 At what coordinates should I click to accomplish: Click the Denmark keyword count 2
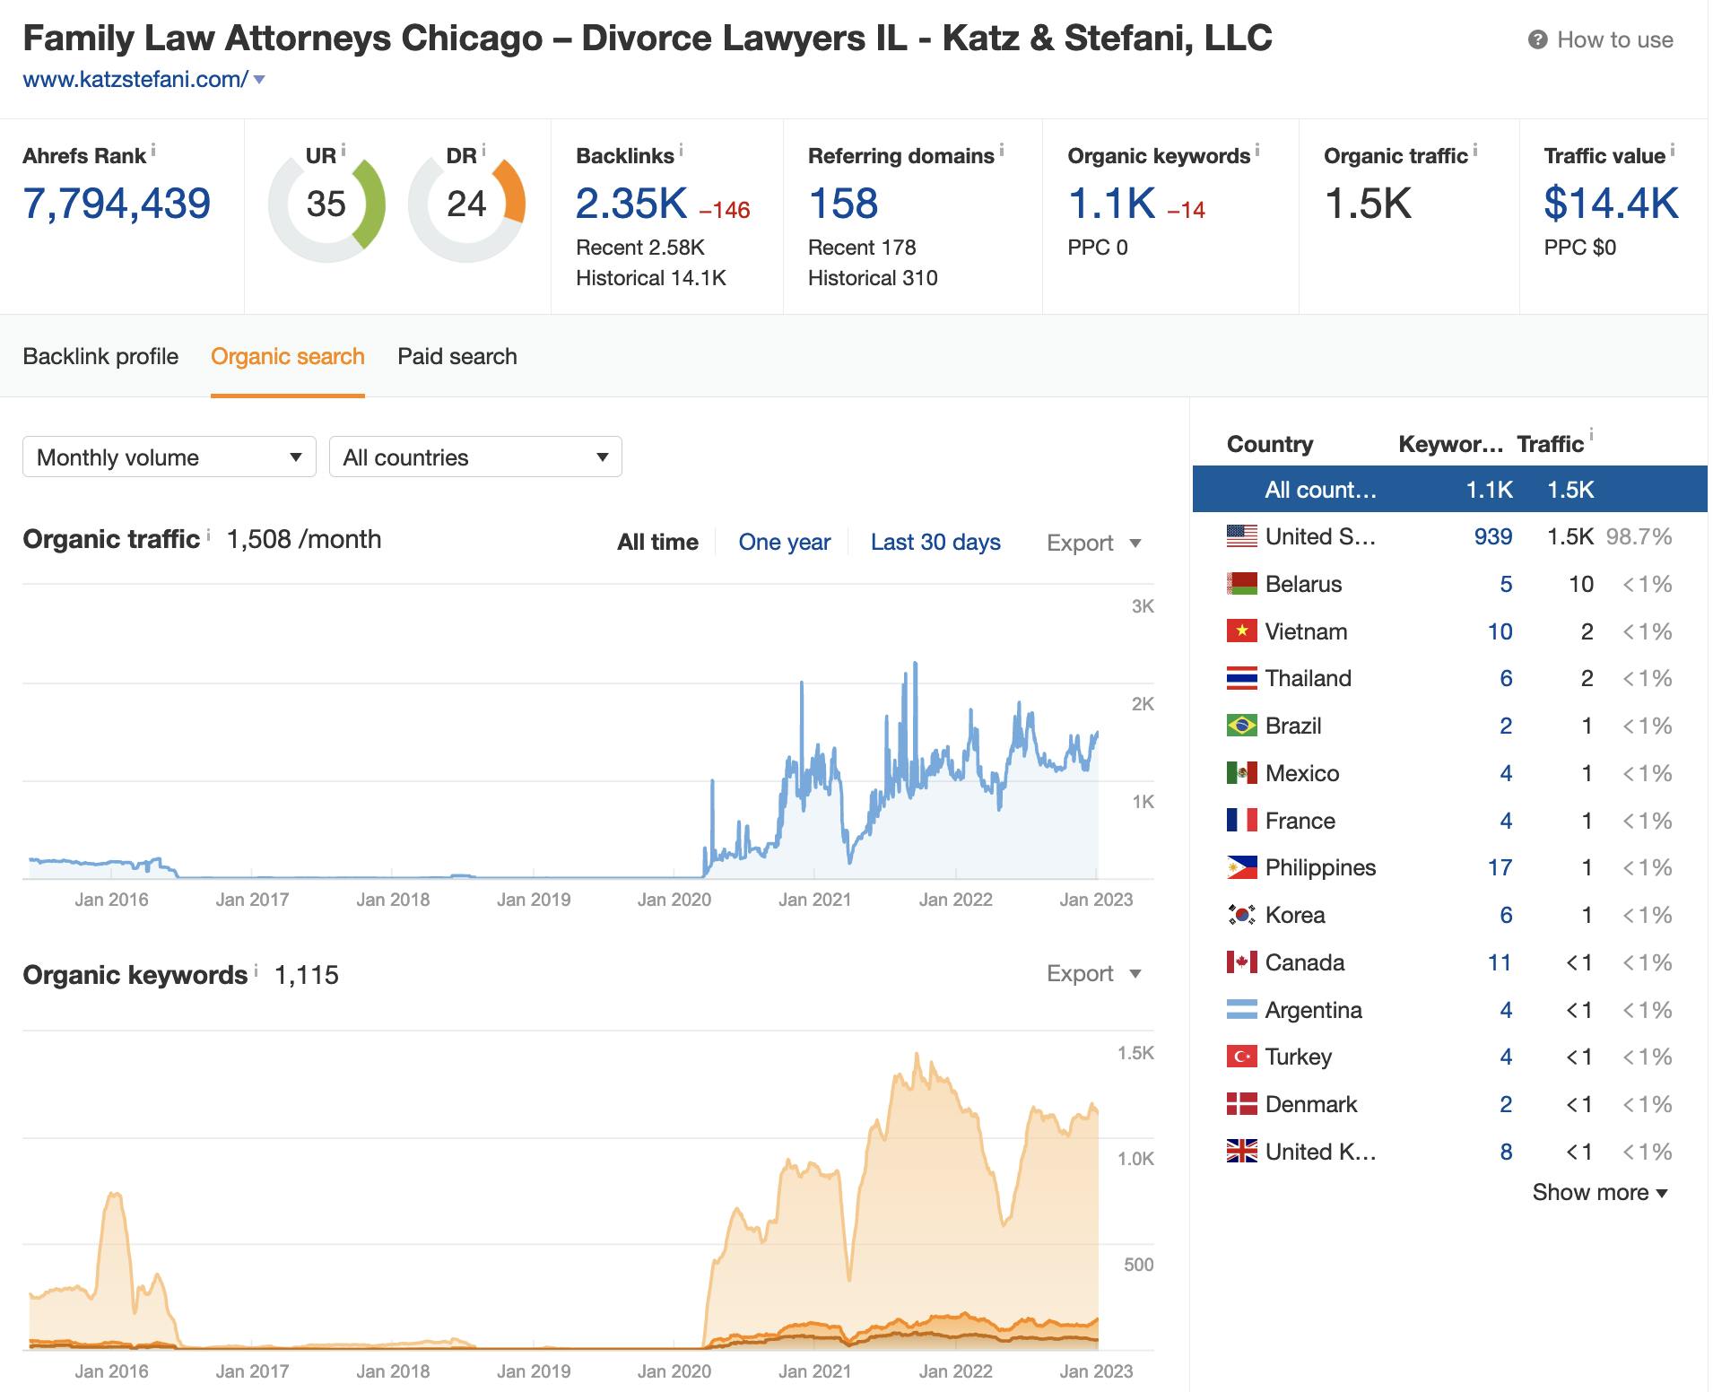click(x=1507, y=1104)
